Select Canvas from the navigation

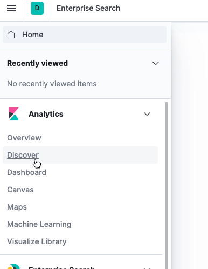coord(20,190)
